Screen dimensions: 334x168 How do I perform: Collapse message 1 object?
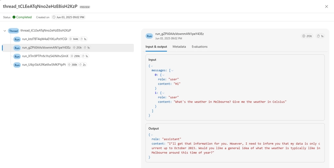tap(163, 93)
